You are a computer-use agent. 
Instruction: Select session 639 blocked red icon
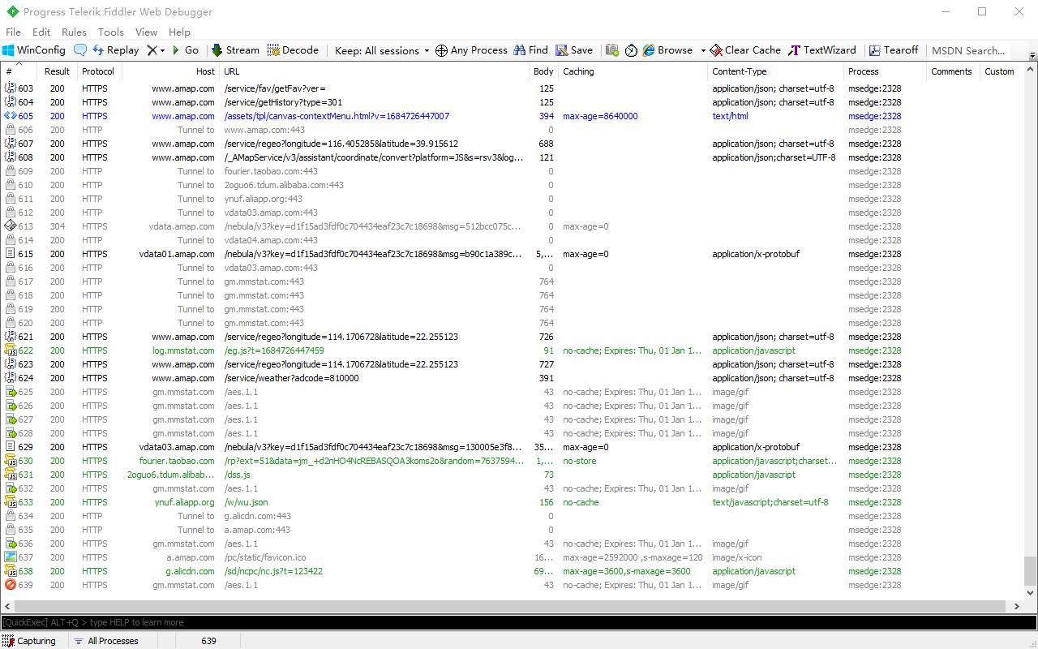pyautogui.click(x=11, y=585)
